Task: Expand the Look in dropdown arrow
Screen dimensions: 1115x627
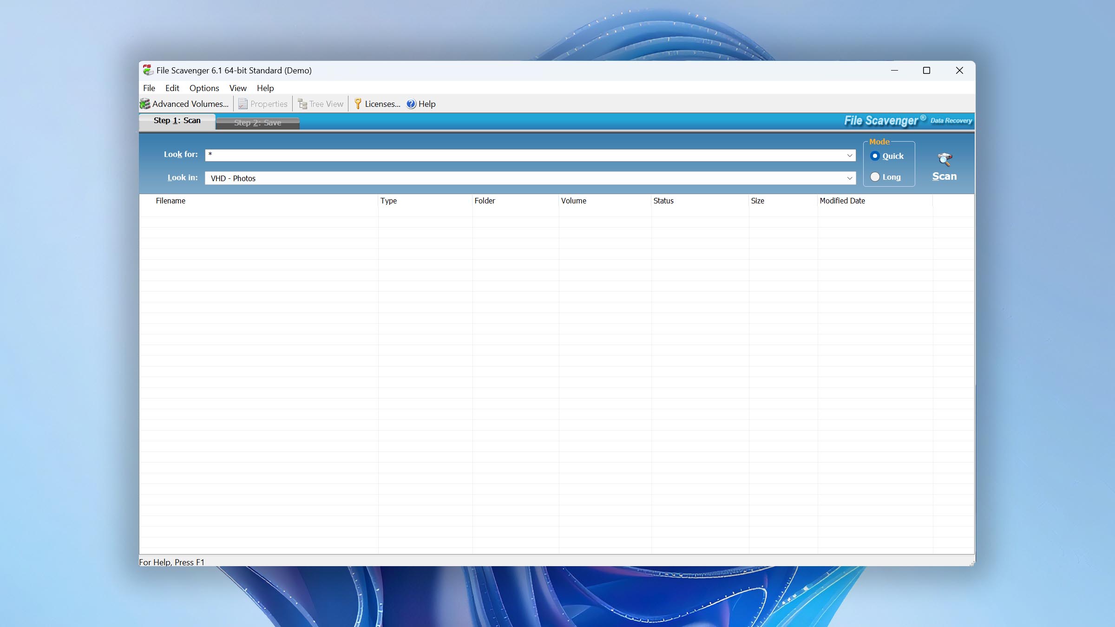Action: [x=850, y=178]
